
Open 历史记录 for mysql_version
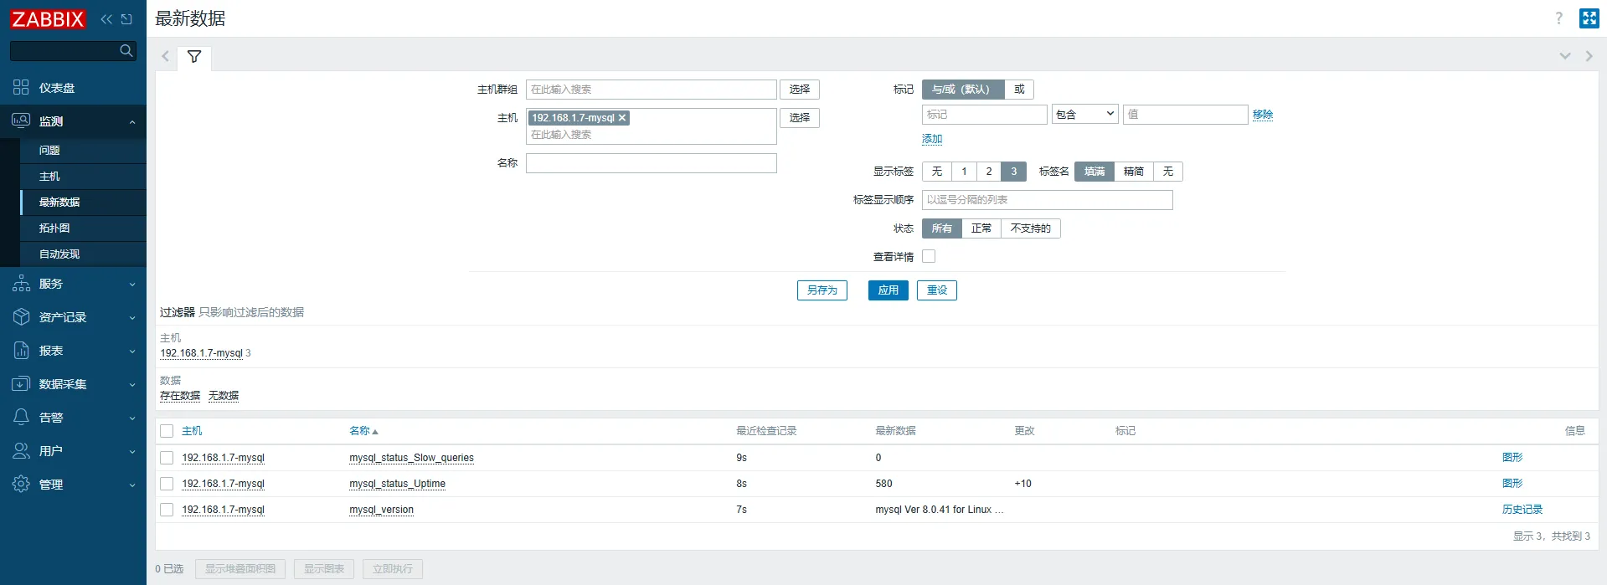pos(1522,510)
